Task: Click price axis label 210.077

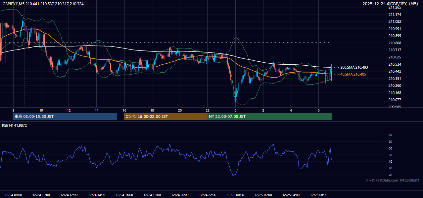Action: coord(395,100)
